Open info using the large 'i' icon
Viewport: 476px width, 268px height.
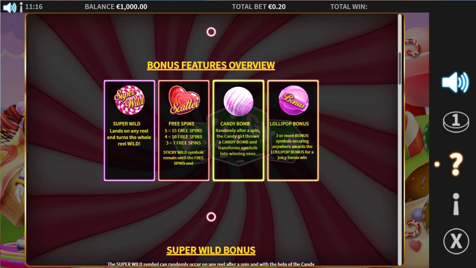tap(456, 204)
